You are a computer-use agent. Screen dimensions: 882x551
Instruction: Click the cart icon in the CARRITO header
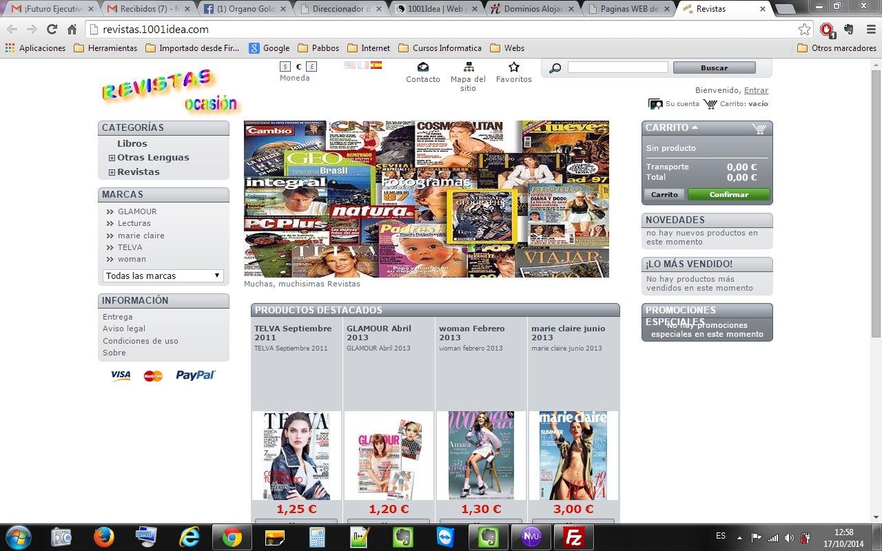click(759, 128)
